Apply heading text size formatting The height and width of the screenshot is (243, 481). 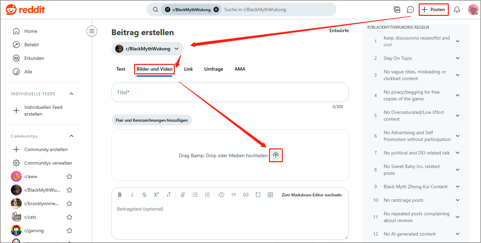(x=169, y=195)
